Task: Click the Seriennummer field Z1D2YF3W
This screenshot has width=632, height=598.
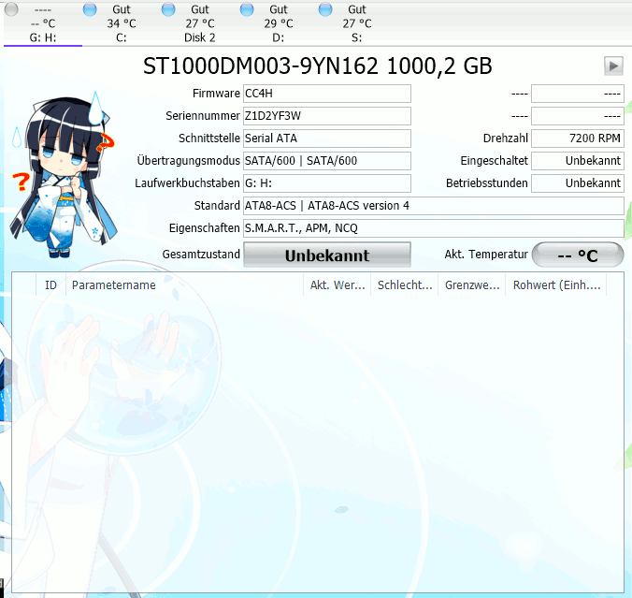Action: [327, 116]
